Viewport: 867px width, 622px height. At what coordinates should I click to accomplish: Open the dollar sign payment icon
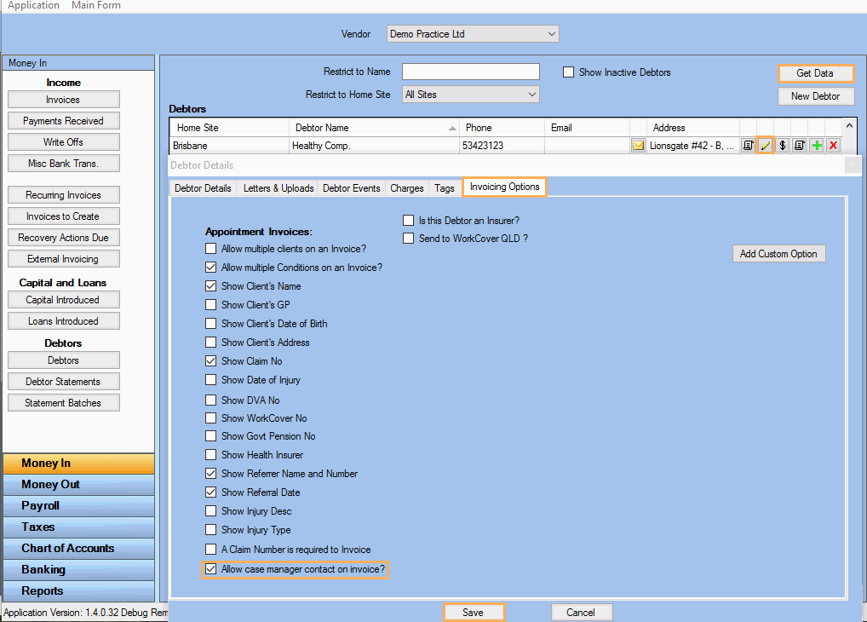782,146
